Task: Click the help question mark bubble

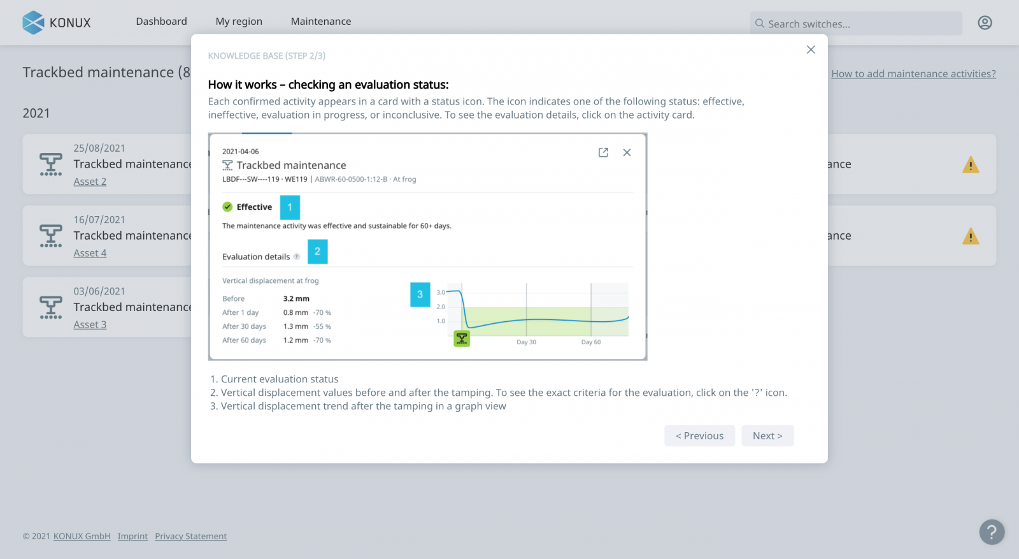Action: click(992, 532)
